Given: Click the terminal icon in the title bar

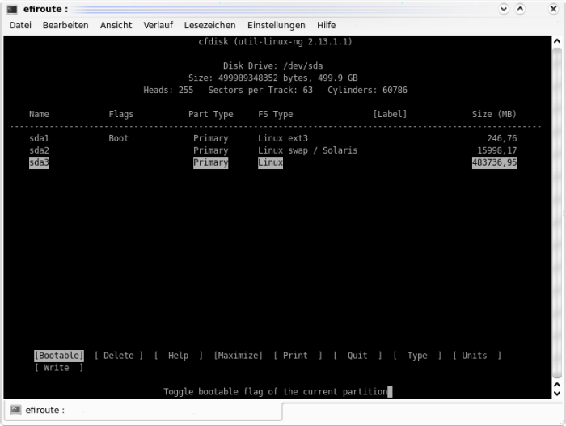Looking at the screenshot, I should click(x=11, y=9).
